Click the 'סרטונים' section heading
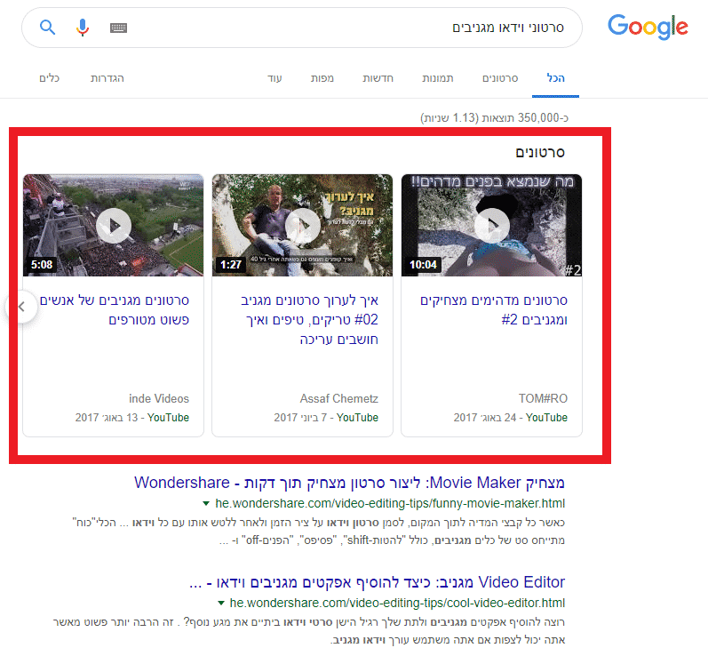Screen dimensions: 708x664 540,152
